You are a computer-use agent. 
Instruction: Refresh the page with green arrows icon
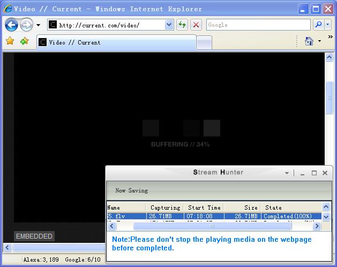click(182, 25)
